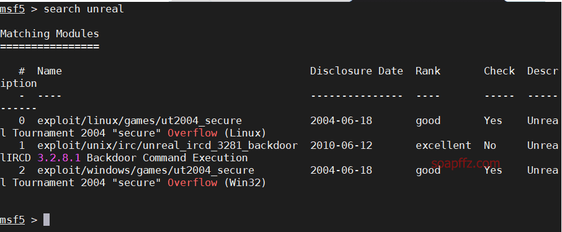This screenshot has height=232, width=562.
Task: Click the terminal cursor block at prompt
Action: pos(47,220)
